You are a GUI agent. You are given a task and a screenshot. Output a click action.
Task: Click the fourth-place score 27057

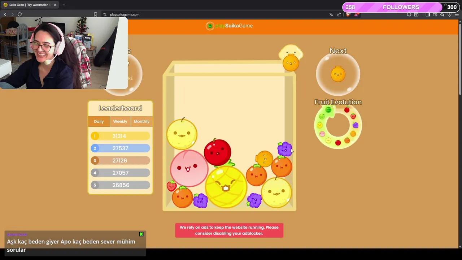(x=120, y=173)
